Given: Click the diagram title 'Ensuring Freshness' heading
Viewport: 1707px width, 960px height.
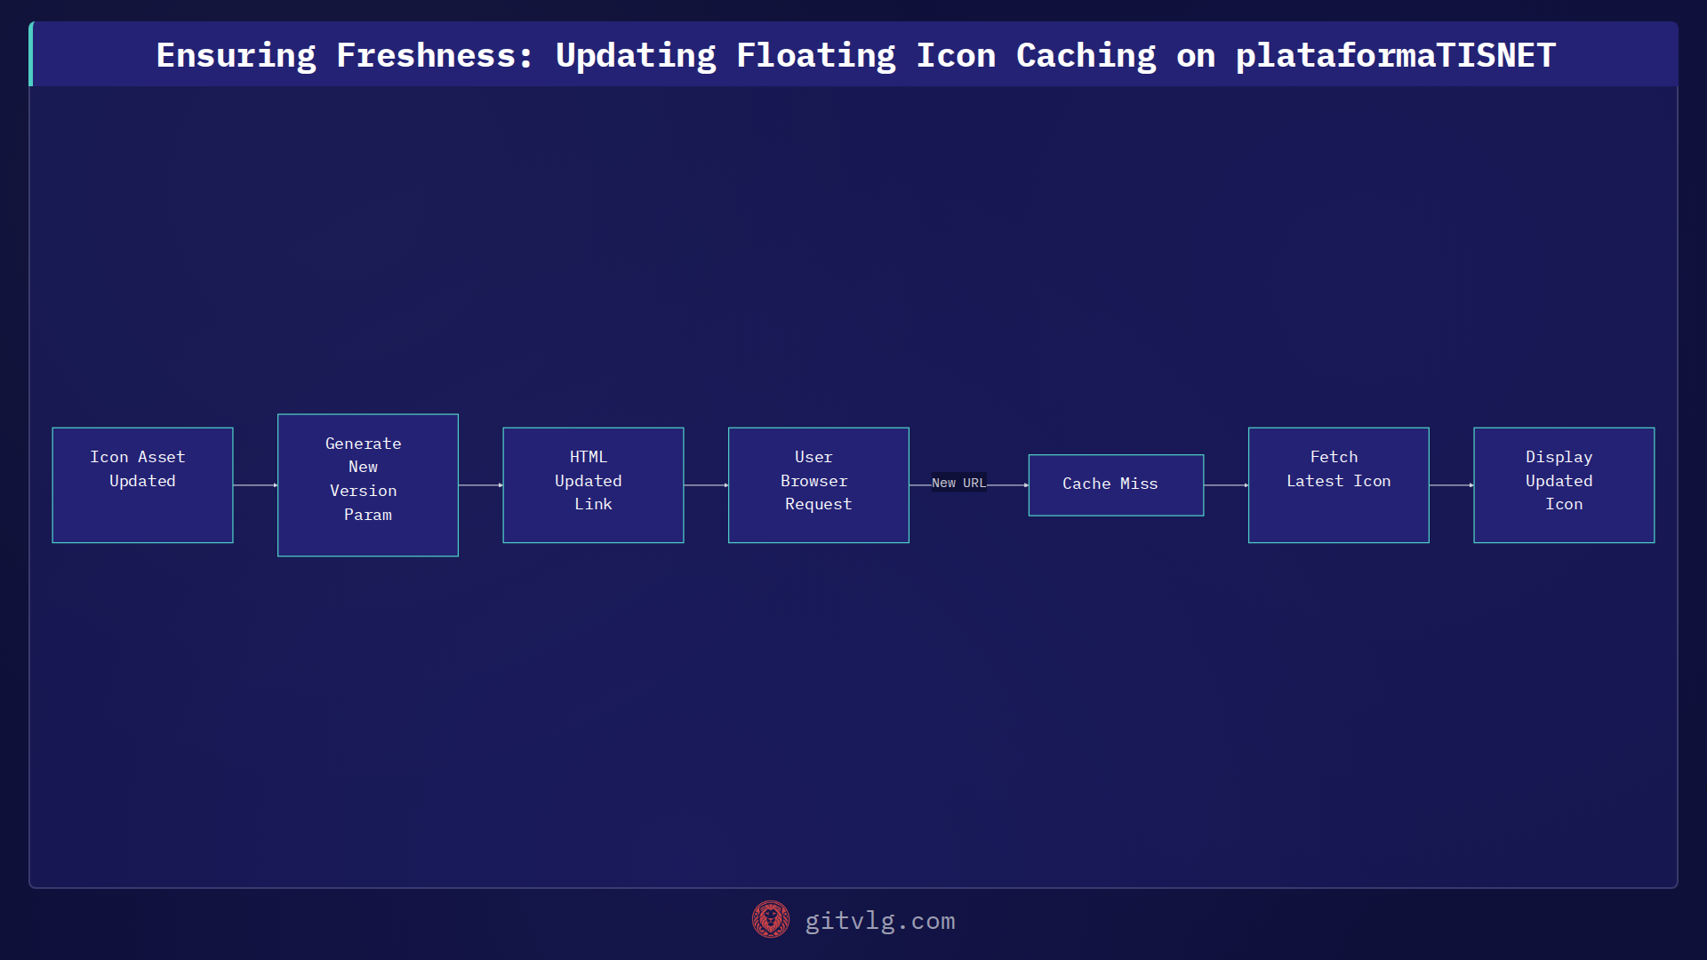Looking at the screenshot, I should [855, 55].
